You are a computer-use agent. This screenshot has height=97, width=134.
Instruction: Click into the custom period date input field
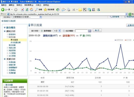click(81, 31)
